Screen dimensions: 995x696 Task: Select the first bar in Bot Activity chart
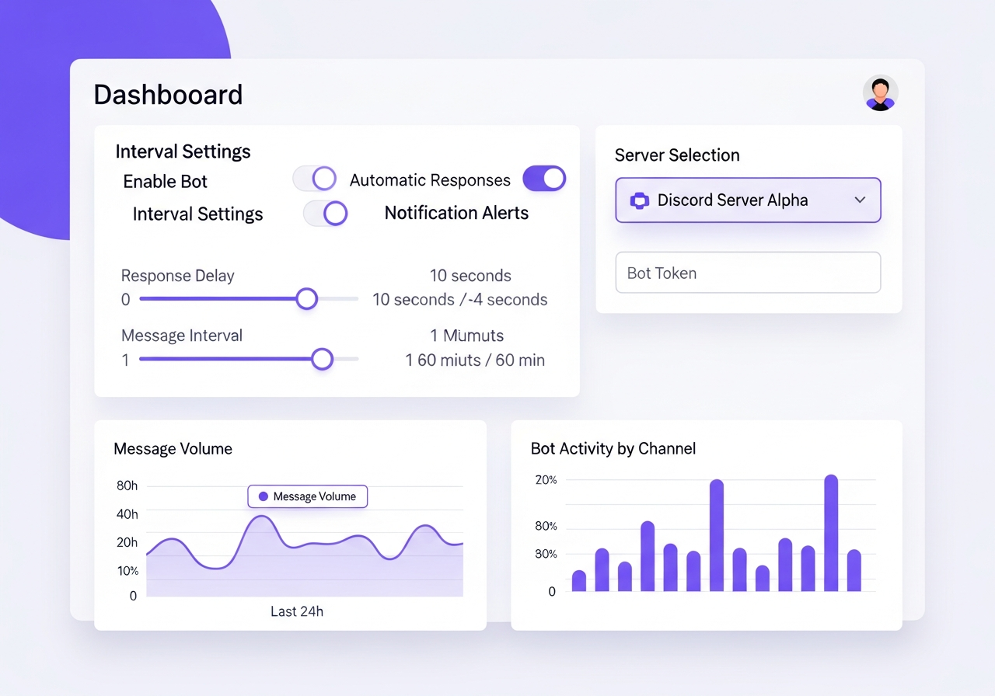pos(578,581)
